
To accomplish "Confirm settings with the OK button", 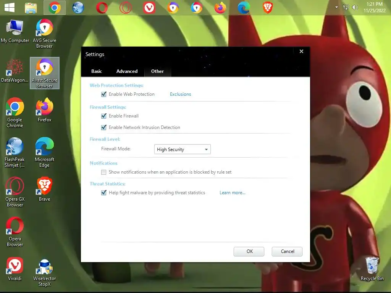I will 249,251.
